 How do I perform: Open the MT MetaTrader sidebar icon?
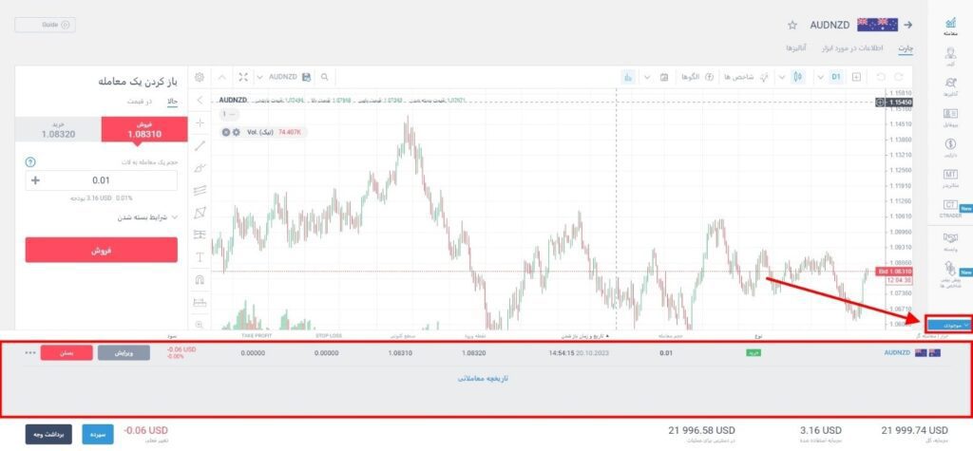(x=949, y=179)
